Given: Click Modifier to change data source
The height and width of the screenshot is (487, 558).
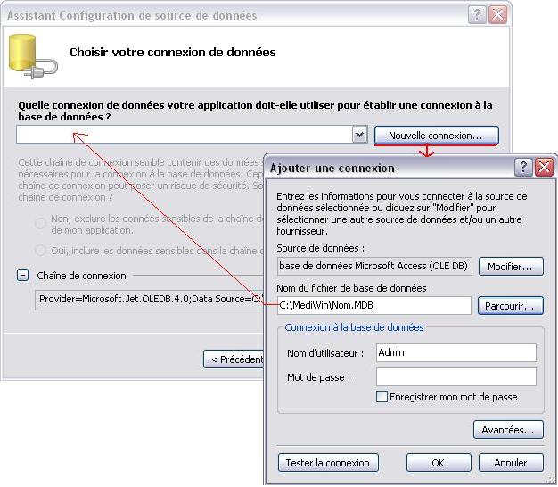Looking at the screenshot, I should 511,267.
